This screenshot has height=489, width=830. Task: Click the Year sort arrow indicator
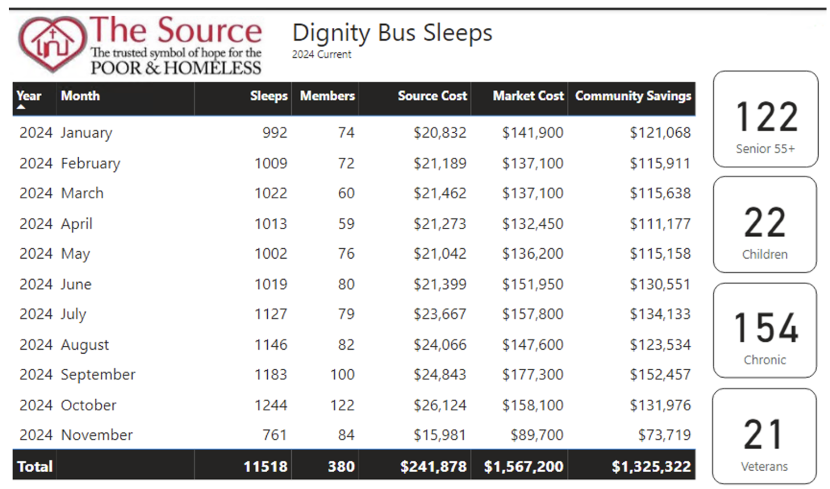tap(21, 107)
